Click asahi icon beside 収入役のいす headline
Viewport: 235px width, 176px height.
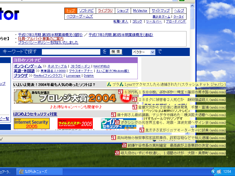(x=117, y=153)
